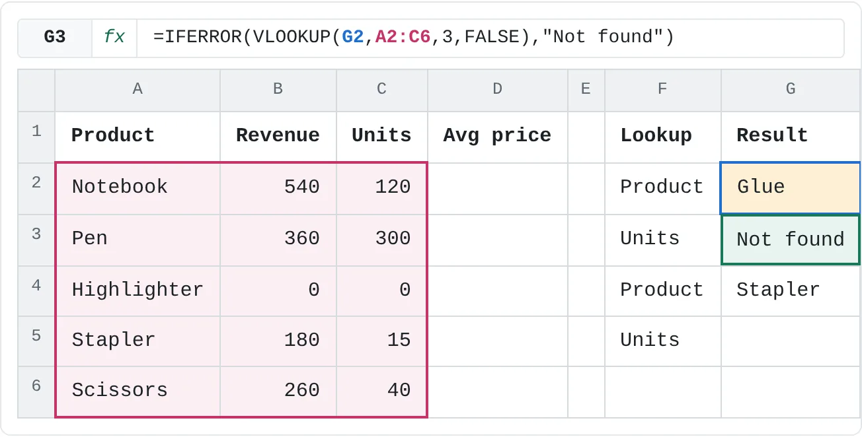Select Notebook's units value 120
862x437 pixels.
point(382,189)
